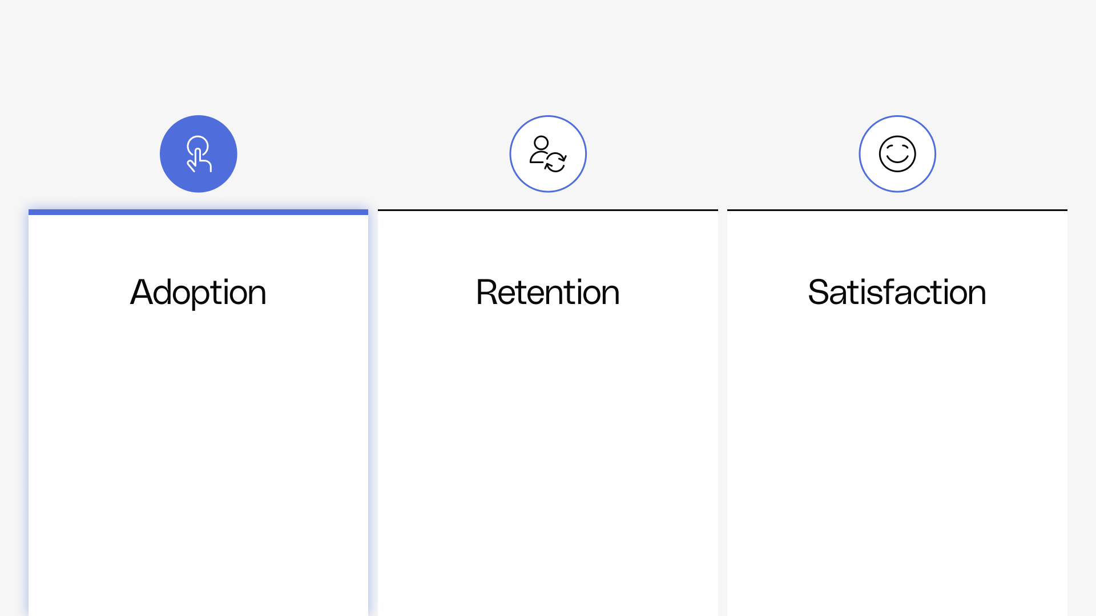Toggle the Satisfaction column selection
The image size is (1096, 616).
897,399
